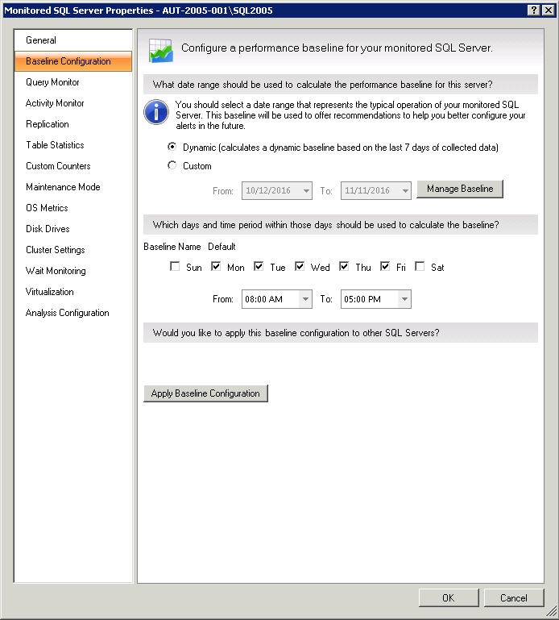The image size is (559, 620).
Task: Open Maintenance Mode settings
Action: point(73,187)
